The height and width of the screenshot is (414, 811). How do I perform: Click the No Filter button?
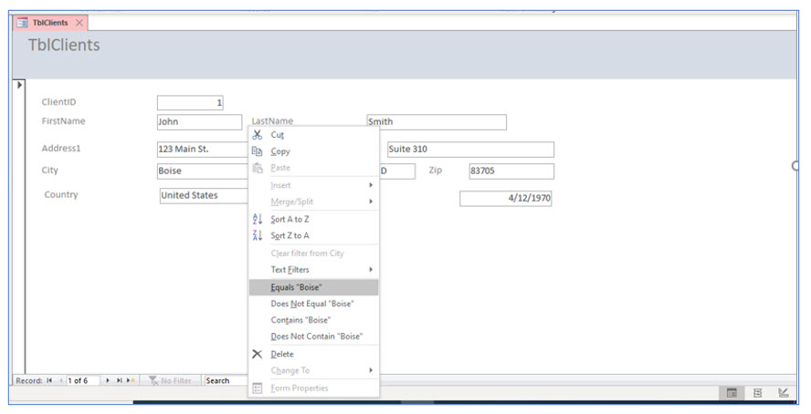click(x=170, y=380)
